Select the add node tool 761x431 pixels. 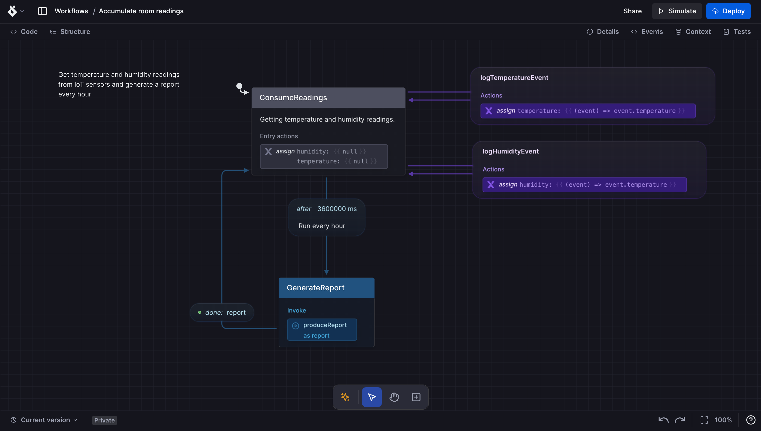click(x=416, y=397)
